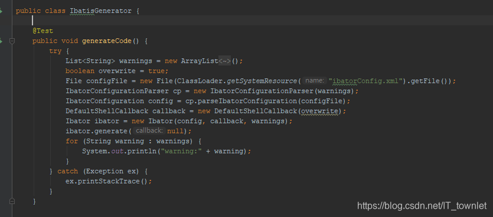The width and height of the screenshot is (493, 217).
Task: Click the null argument in generate call
Action: 175,131
